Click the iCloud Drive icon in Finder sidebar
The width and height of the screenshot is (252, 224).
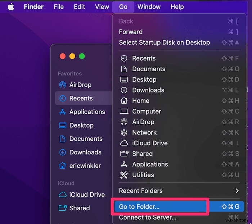click(63, 194)
